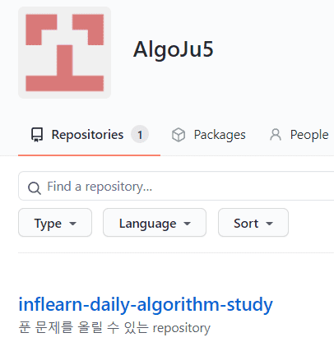Click the People person silhouette icon

(276, 135)
